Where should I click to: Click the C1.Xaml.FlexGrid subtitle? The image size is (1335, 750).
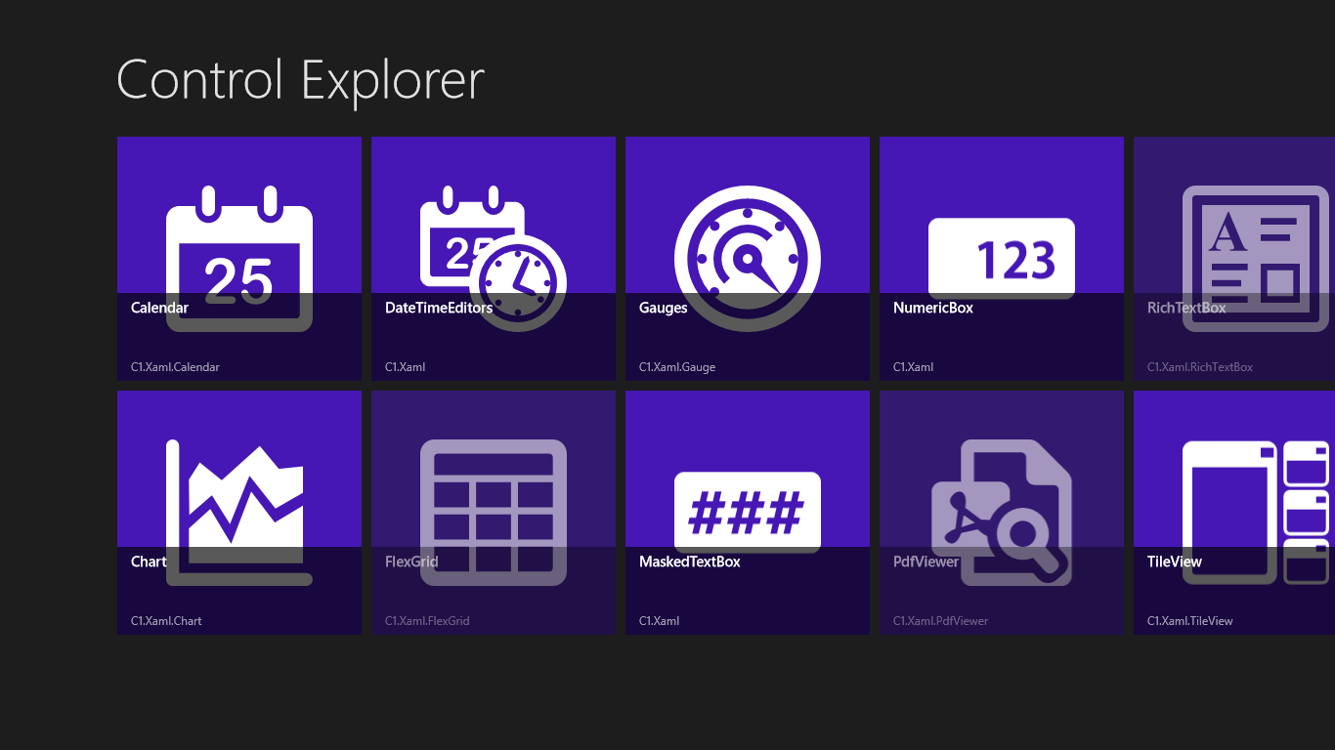point(427,621)
